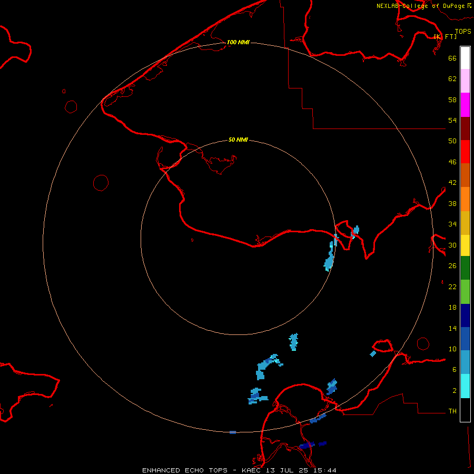Pick the gold mustard legend segment
474x474 pixels.
tap(465, 223)
